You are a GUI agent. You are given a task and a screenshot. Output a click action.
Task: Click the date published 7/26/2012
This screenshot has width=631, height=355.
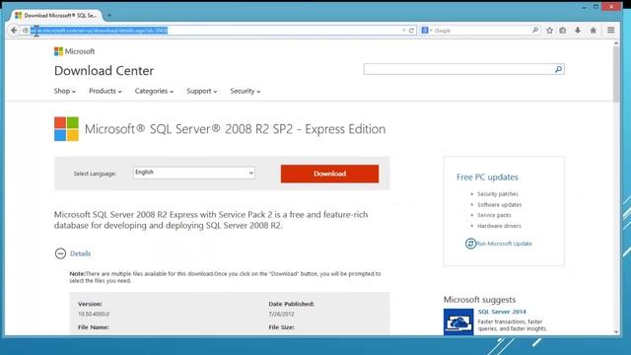(x=281, y=314)
